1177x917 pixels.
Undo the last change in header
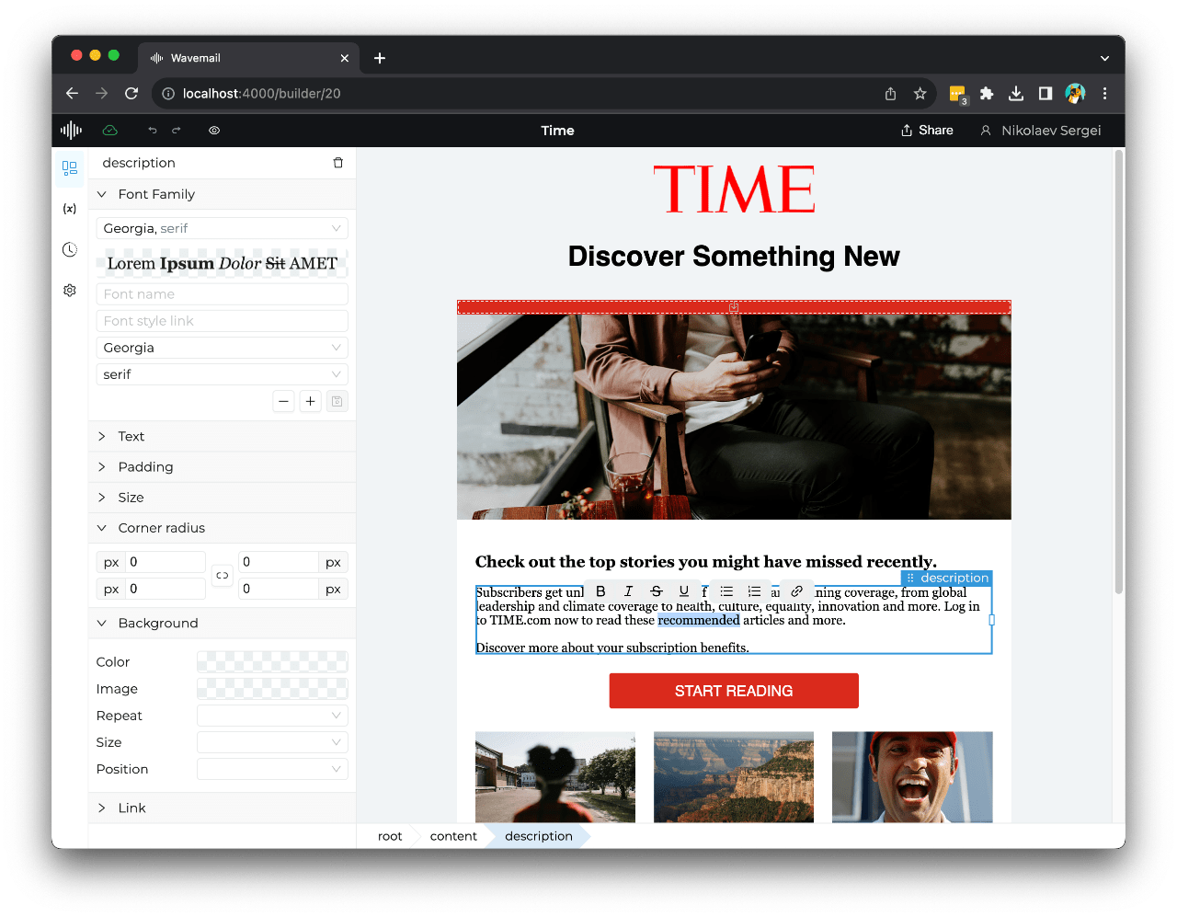coord(153,131)
